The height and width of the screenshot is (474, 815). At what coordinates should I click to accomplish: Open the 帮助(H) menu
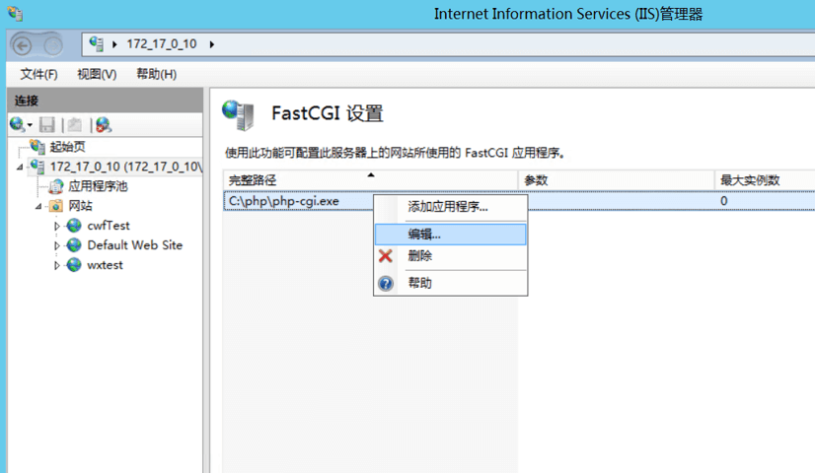157,74
